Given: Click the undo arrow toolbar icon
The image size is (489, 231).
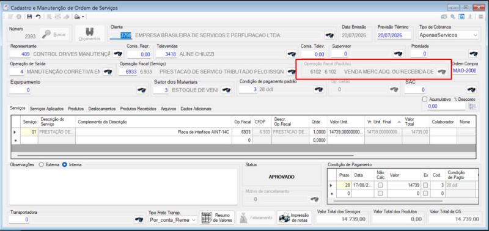Looking at the screenshot, I should pyautogui.click(x=38, y=16).
